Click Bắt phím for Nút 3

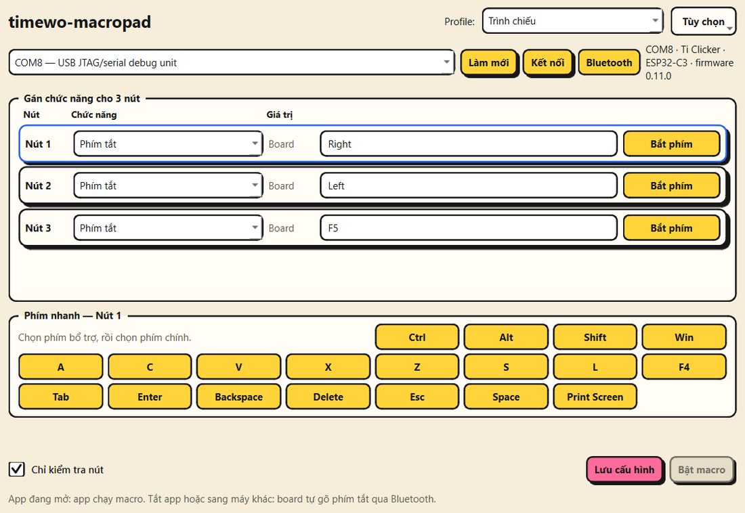pyautogui.click(x=671, y=228)
